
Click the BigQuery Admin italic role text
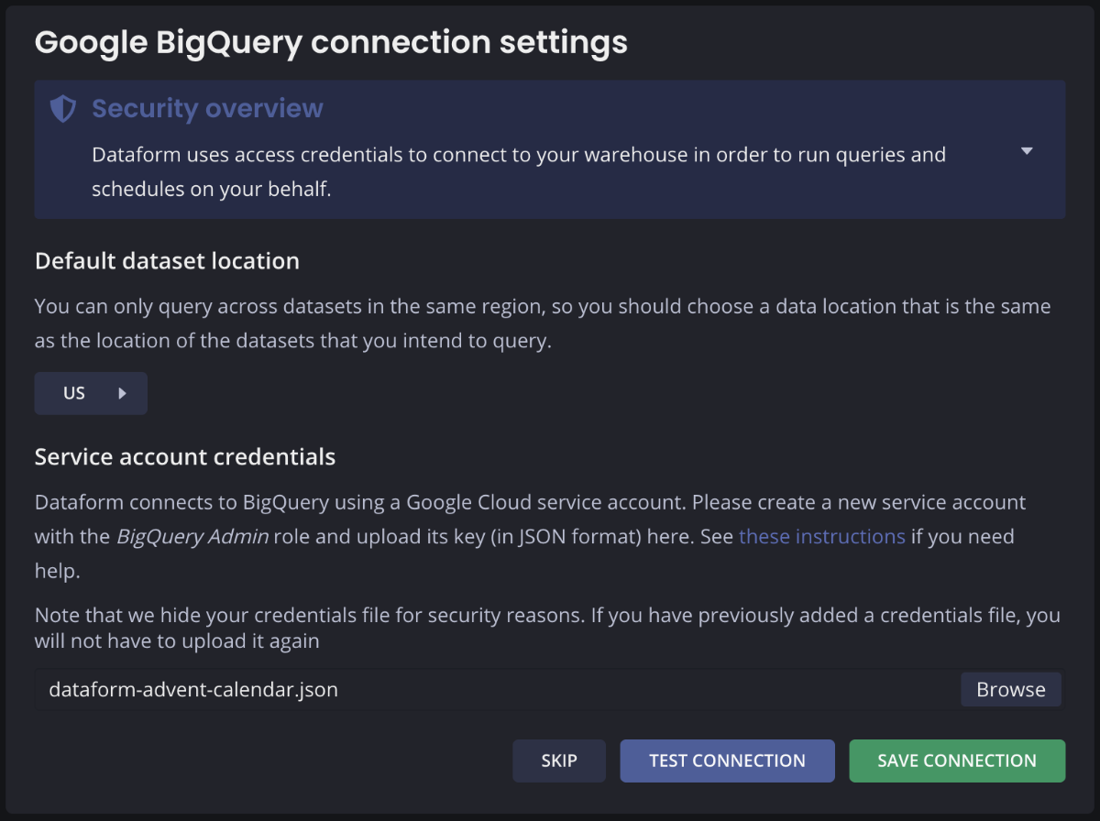[192, 537]
